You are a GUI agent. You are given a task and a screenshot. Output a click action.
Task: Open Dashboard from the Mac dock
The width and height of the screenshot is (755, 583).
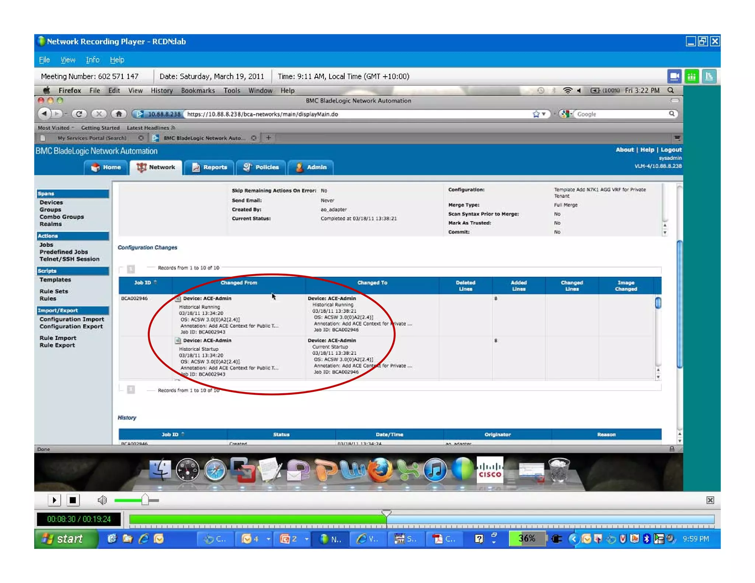(x=187, y=470)
